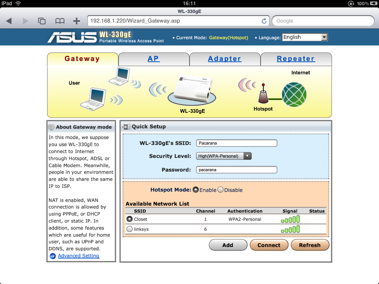Switch to the Repeater tab
Screen dimensions: 379x284
(x=296, y=59)
